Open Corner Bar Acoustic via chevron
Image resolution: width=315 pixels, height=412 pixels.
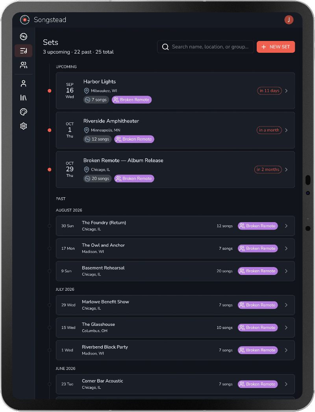(x=286, y=384)
